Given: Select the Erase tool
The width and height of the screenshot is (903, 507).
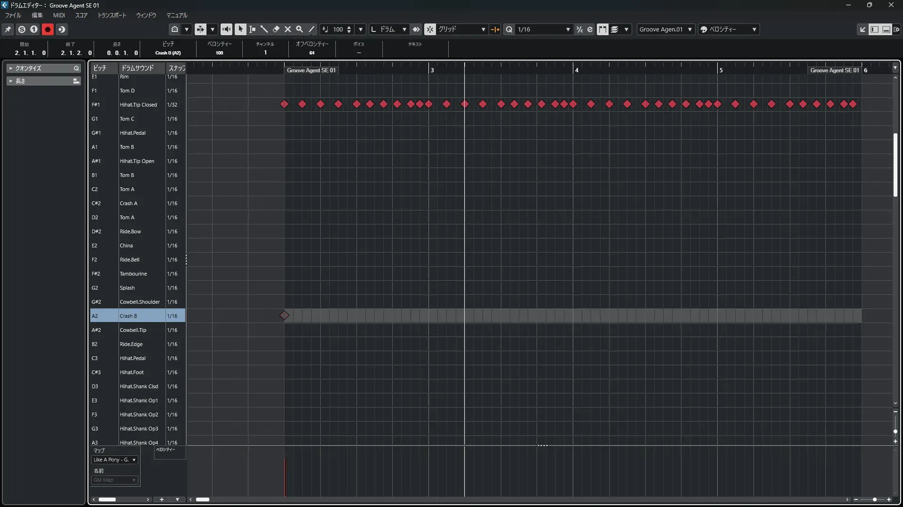Looking at the screenshot, I should pyautogui.click(x=276, y=30).
